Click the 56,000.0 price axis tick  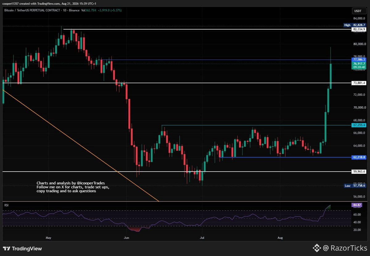360,197
